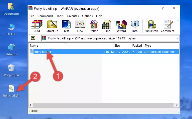Close the WinRAR window
This screenshot has height=119, width=192.
pos(174,8)
